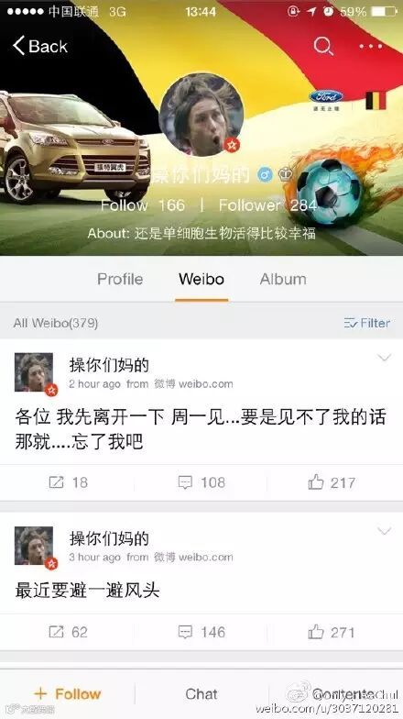Tap the first post's small avatar
The image size is (403, 719).
[x=34, y=372]
